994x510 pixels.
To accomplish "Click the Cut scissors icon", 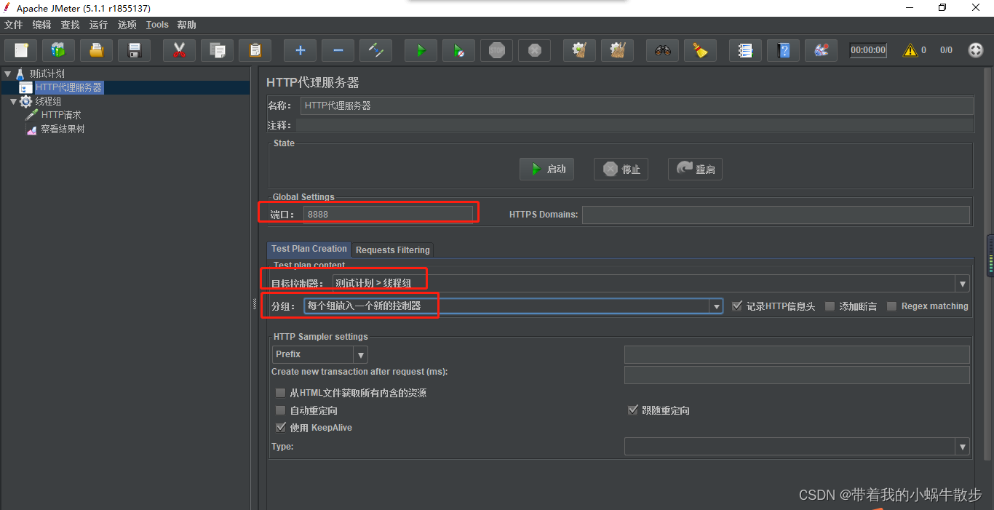I will point(179,50).
